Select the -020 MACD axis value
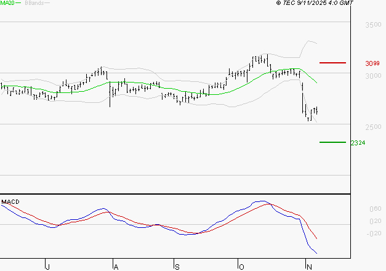Screen dimensions: 386x271 tap(374, 233)
